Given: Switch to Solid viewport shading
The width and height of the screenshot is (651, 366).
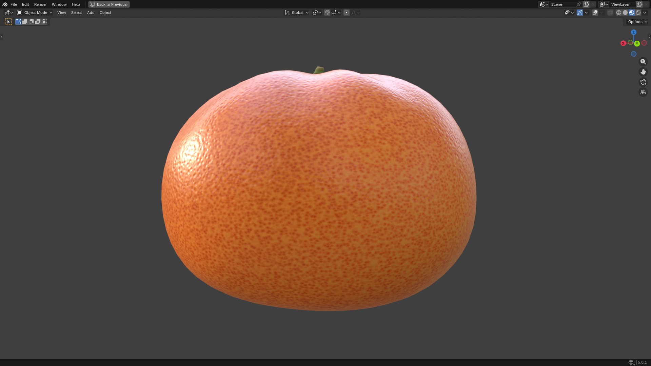Looking at the screenshot, I should 625,13.
